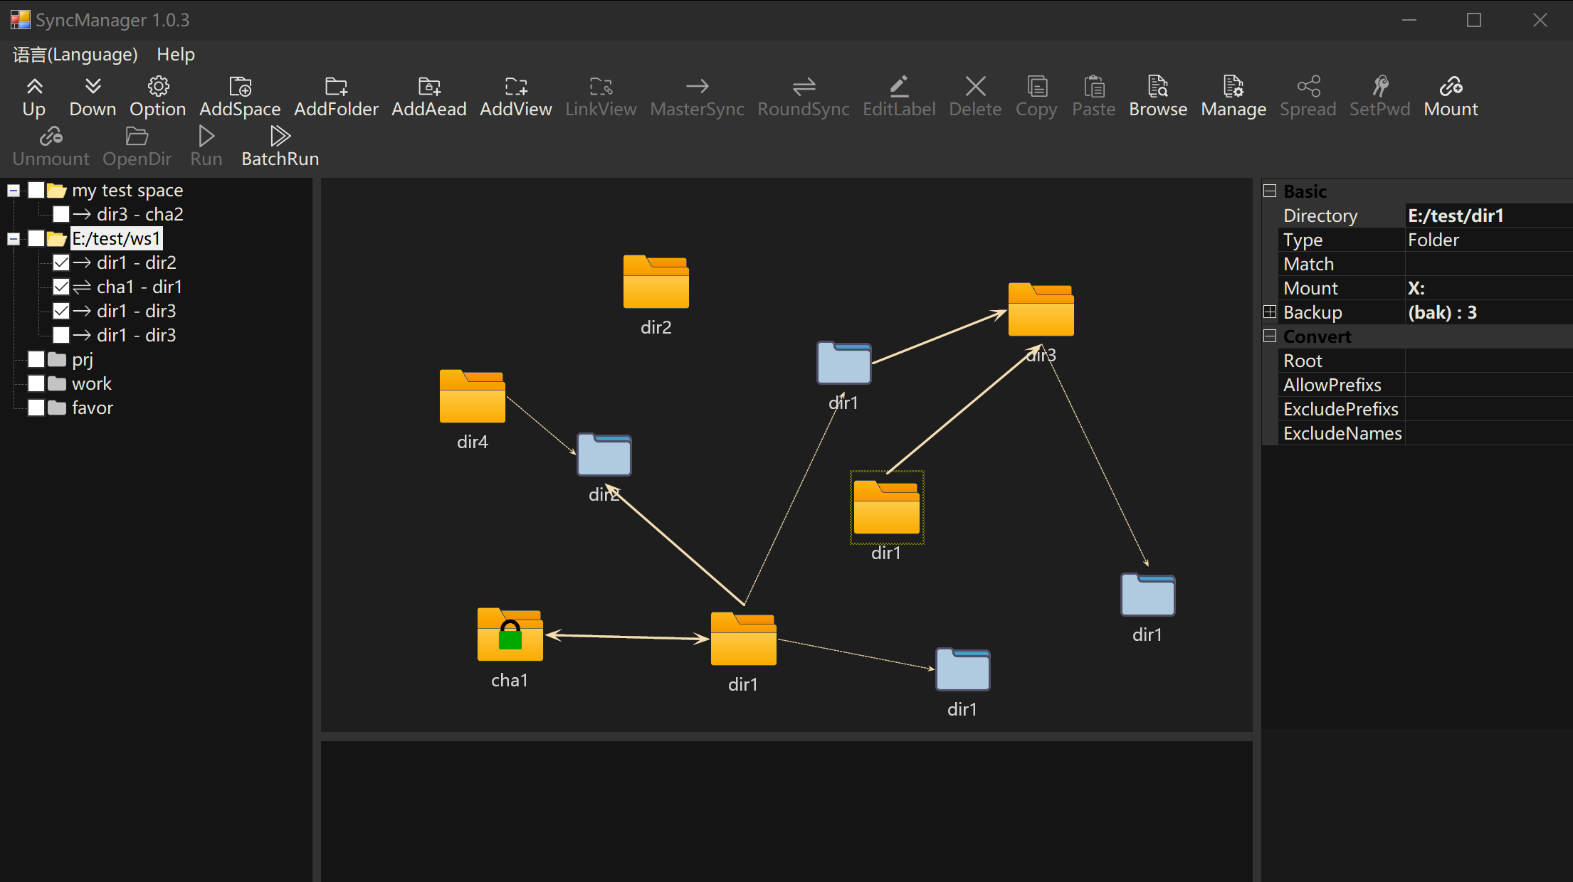Click the AddFolder toolbar icon

(x=336, y=87)
